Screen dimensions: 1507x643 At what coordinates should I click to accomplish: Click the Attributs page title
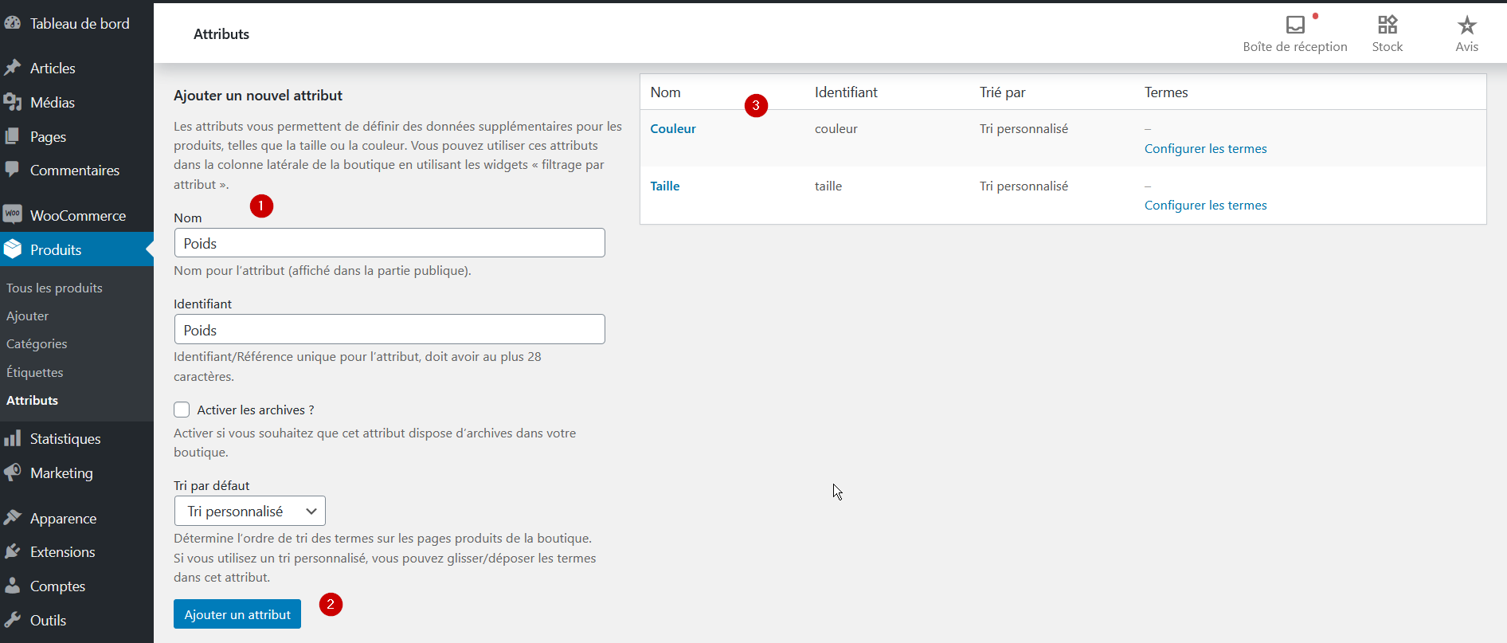pos(221,34)
